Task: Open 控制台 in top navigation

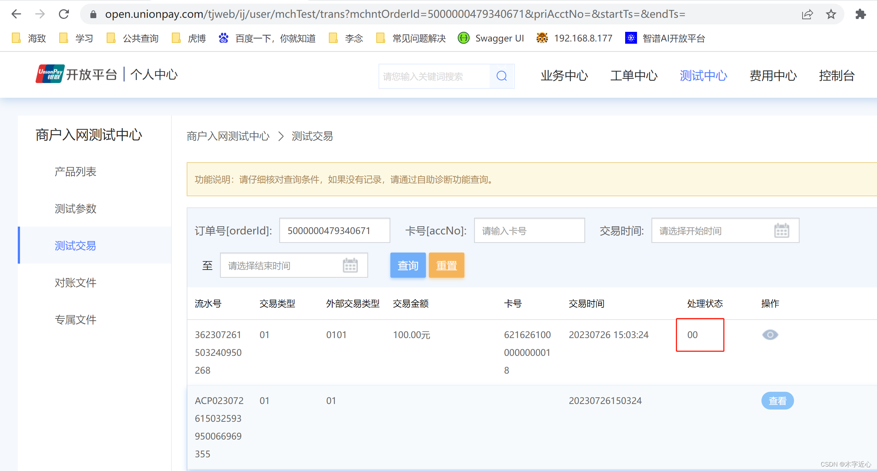Action: coord(837,76)
